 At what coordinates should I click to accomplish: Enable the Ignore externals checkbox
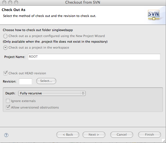click(8, 101)
